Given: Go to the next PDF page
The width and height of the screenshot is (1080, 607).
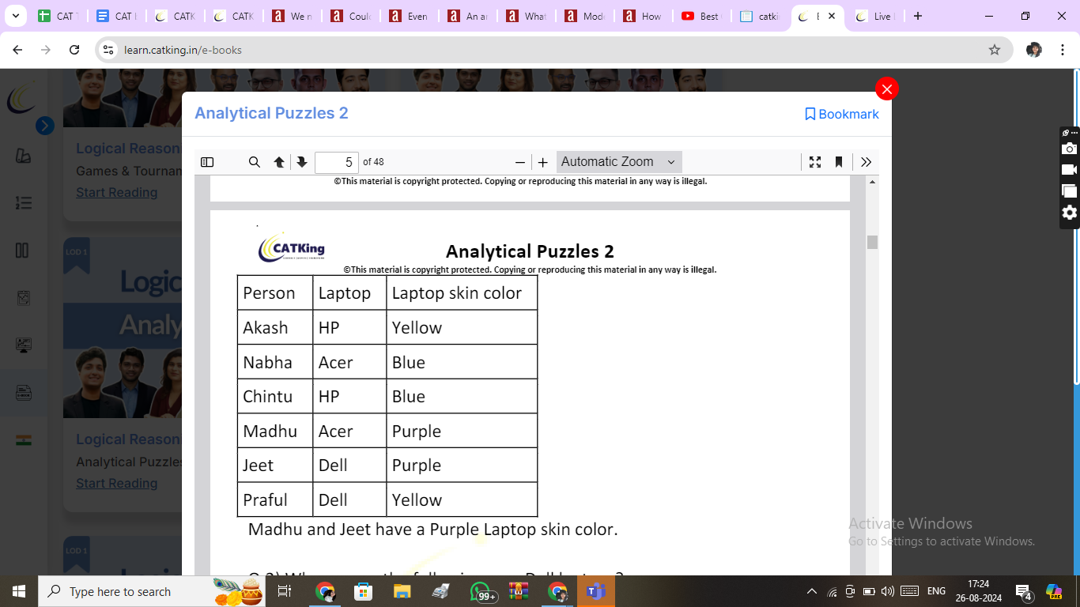Looking at the screenshot, I should point(301,162).
